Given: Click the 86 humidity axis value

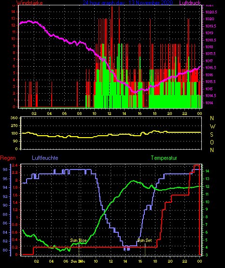Looking at the screenshot, I should tap(5, 223).
